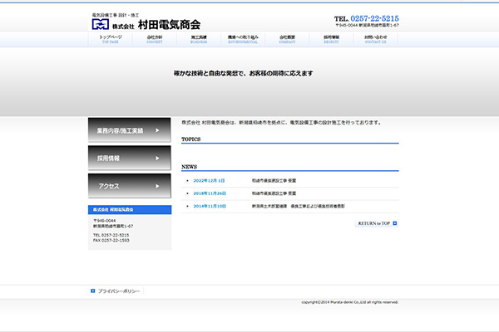Image resolution: width=499 pixels, height=332 pixels.
Task: Open the 会社方針 navigation tab
Action: point(155,39)
